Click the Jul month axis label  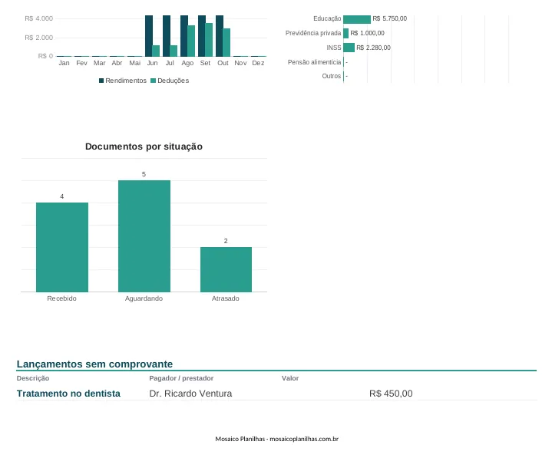point(170,63)
